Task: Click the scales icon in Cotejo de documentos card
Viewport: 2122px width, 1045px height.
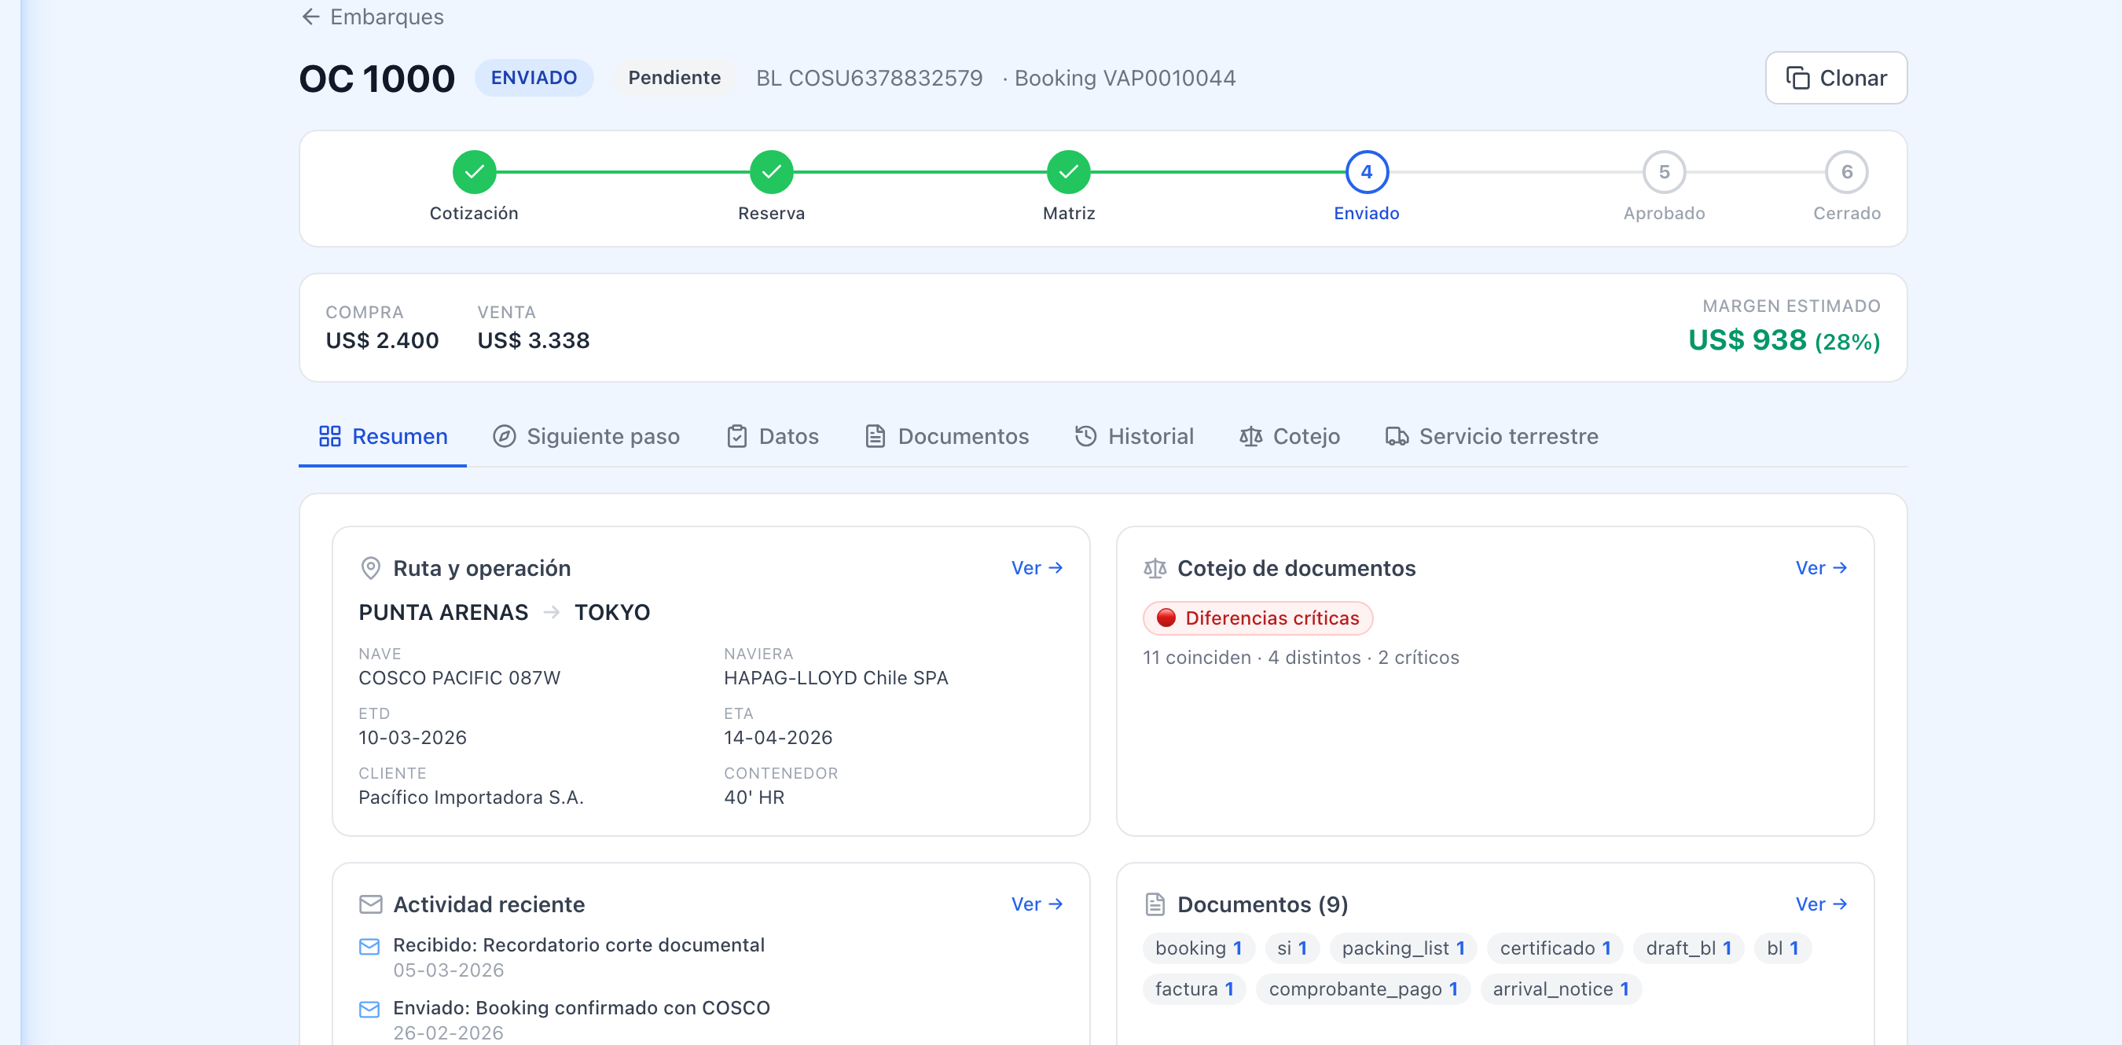Action: point(1155,568)
